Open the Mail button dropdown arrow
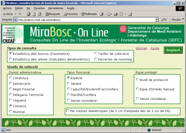The height and width of the screenshot is (133, 186). coord(111,14)
